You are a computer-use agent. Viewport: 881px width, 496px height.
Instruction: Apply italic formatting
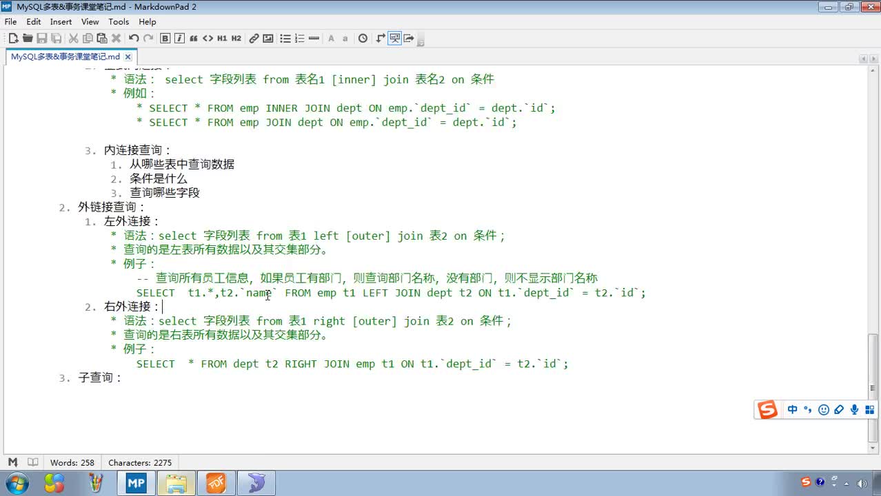[x=180, y=39]
